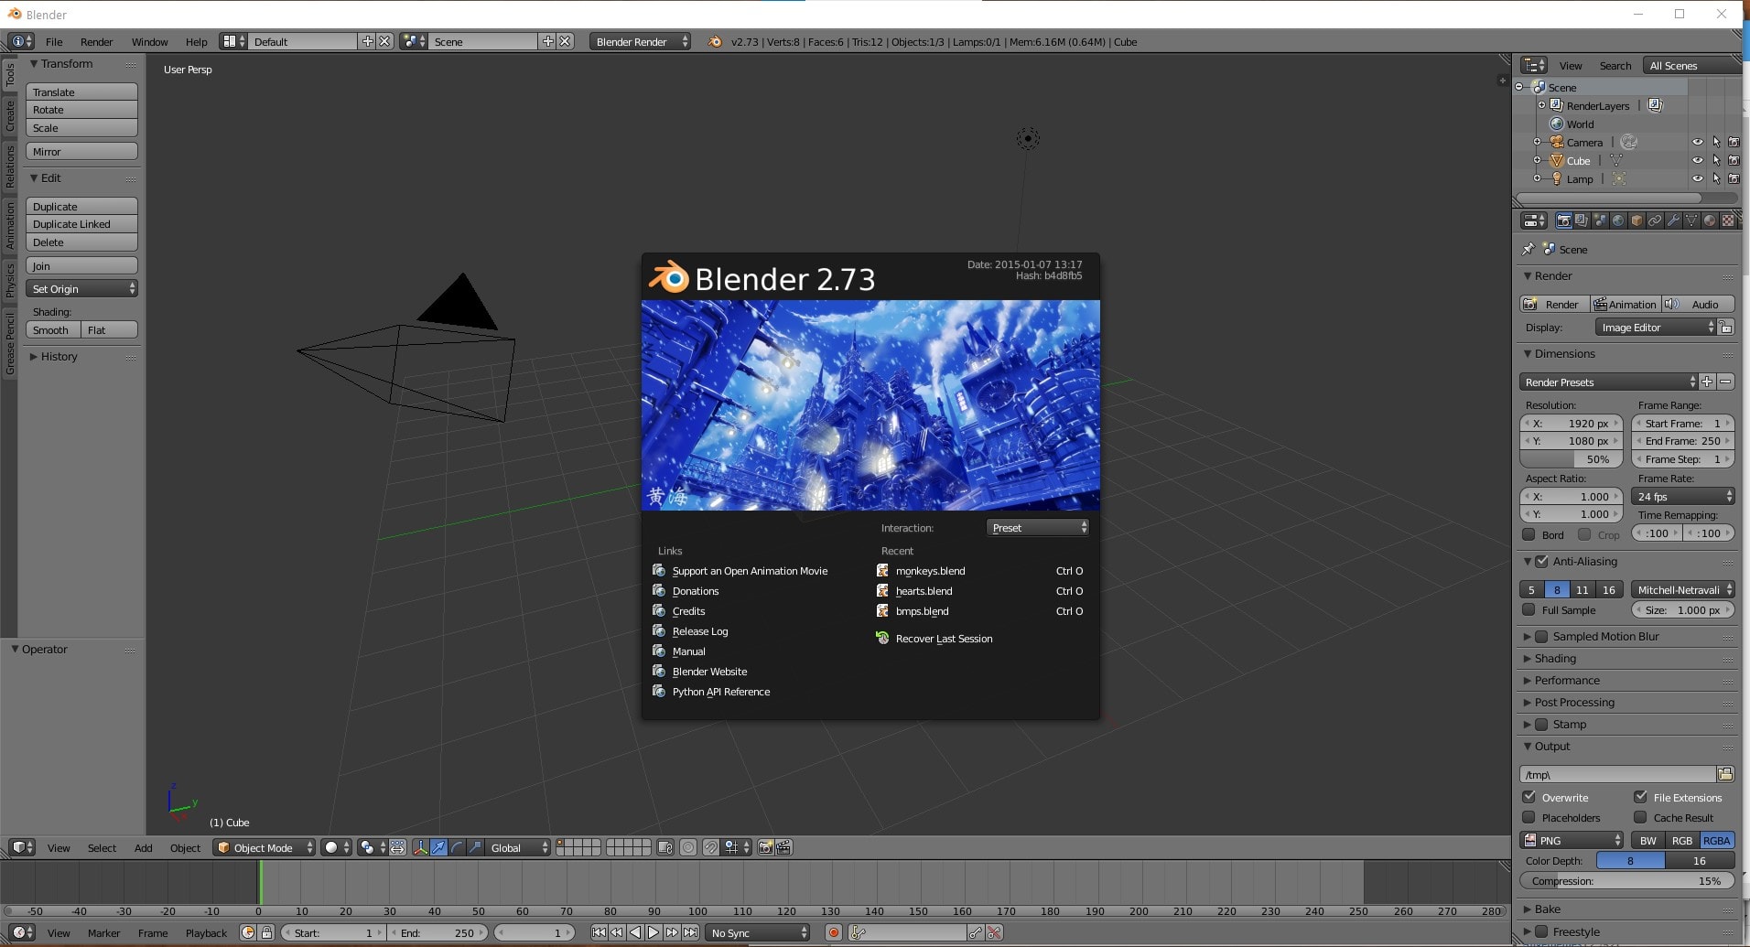The height and width of the screenshot is (947, 1750).
Task: Toggle Lamp selectability cursor icon
Action: point(1716,178)
